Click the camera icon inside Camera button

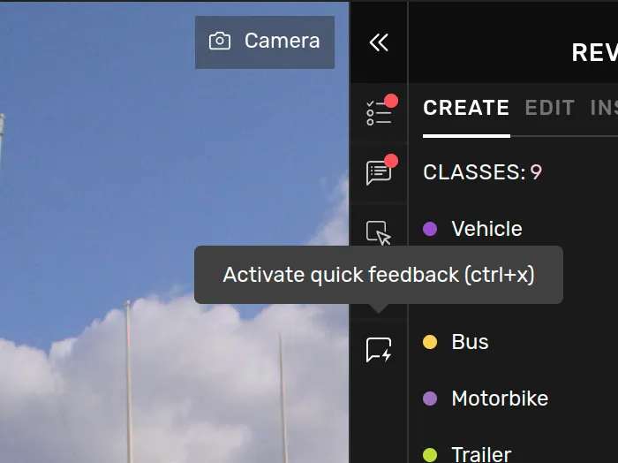tap(220, 41)
